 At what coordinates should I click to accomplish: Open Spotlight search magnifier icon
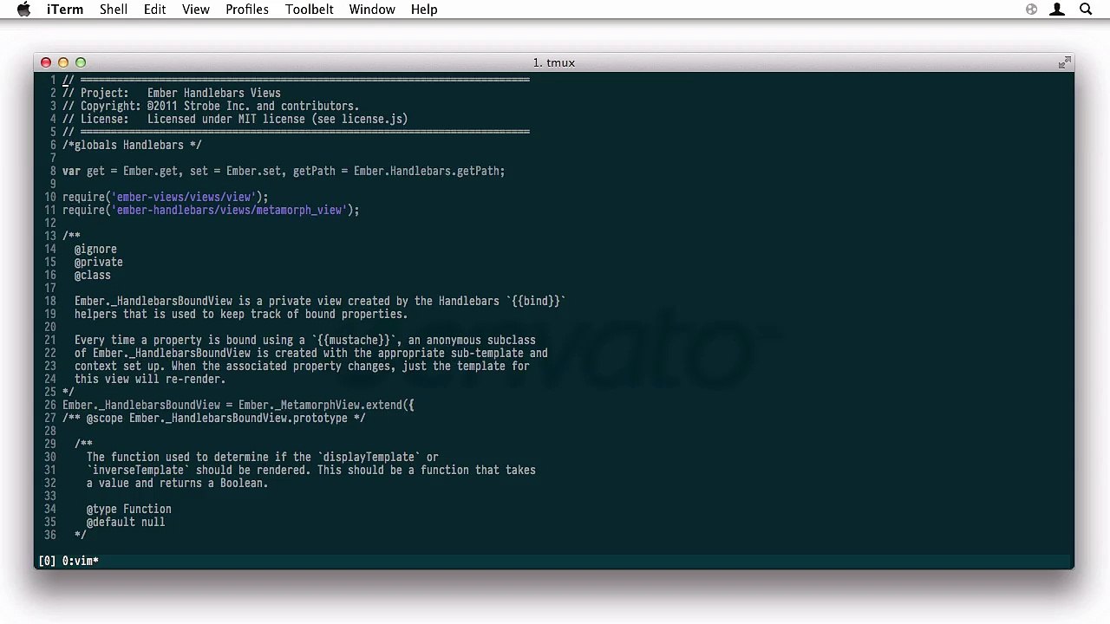click(1086, 10)
